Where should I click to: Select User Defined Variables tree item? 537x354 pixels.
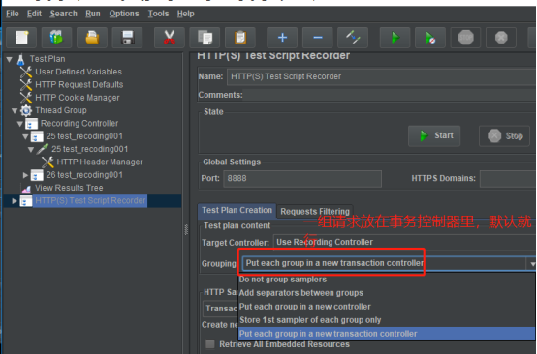pos(79,72)
